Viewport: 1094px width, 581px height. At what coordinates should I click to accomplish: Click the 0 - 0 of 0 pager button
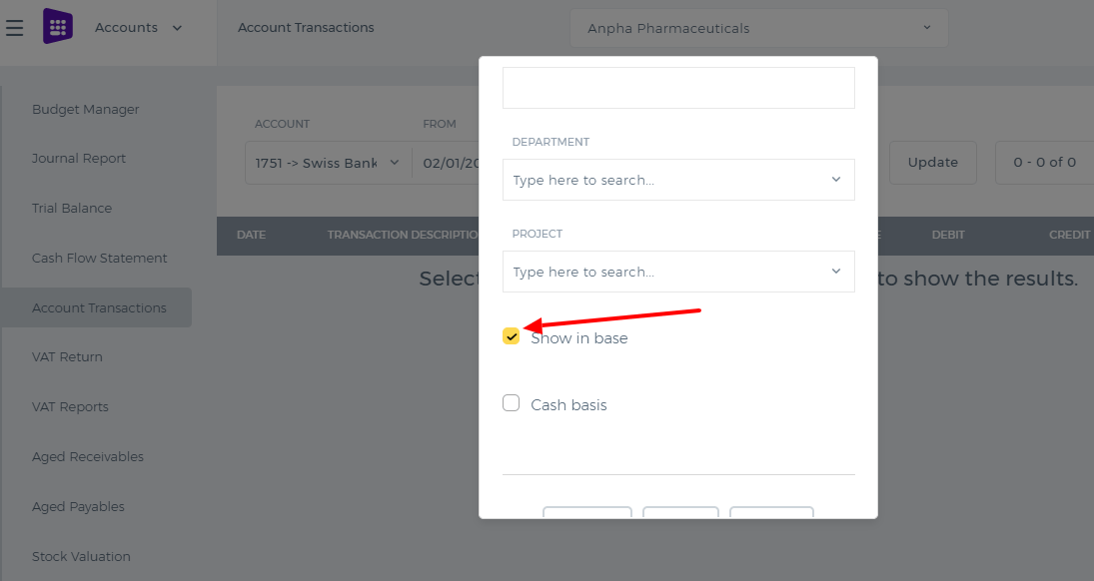1044,163
